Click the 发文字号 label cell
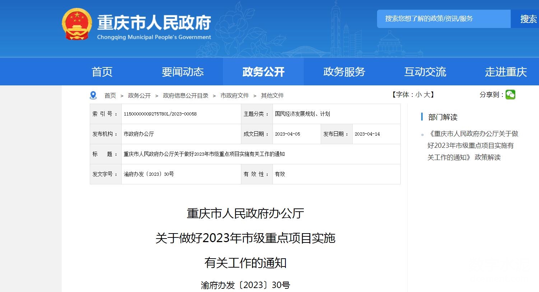The height and width of the screenshot is (292, 539). (x=106, y=174)
